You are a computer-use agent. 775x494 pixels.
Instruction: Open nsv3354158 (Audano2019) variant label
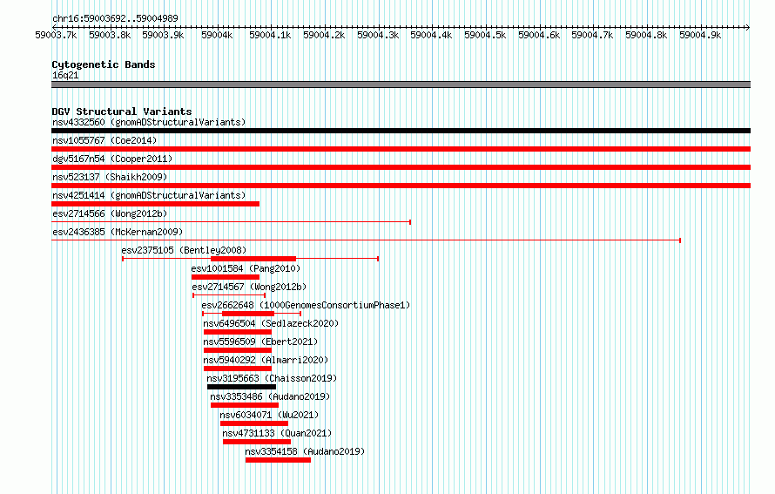[305, 451]
